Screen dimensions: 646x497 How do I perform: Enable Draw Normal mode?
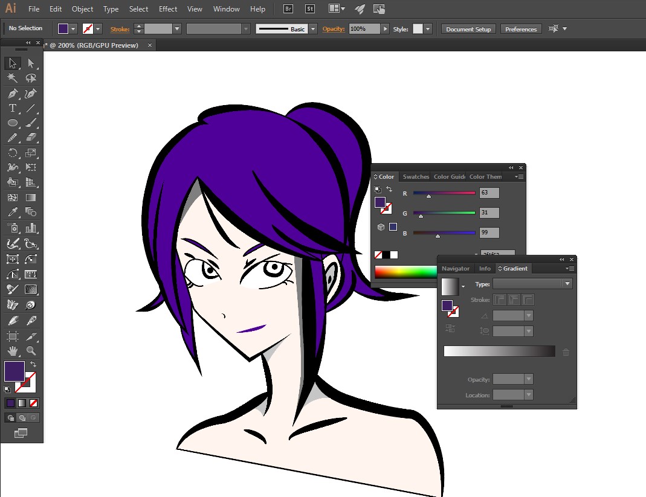(11, 417)
